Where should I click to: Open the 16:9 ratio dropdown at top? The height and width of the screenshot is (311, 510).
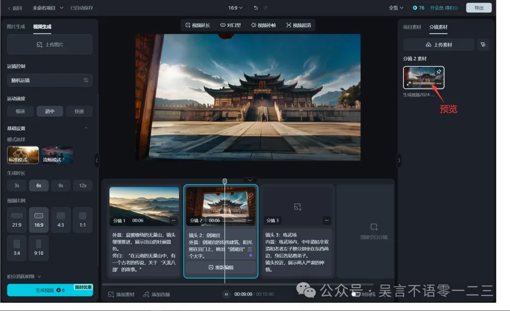coord(235,8)
